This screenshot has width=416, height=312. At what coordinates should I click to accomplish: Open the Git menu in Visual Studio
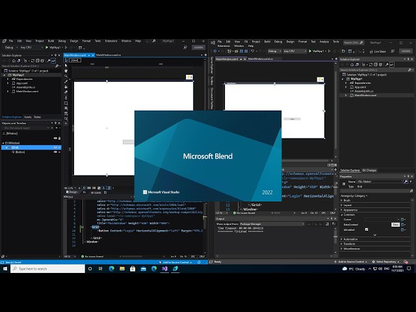246,42
